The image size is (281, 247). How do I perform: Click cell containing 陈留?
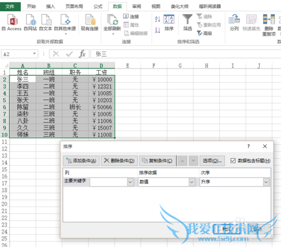click(x=22, y=107)
